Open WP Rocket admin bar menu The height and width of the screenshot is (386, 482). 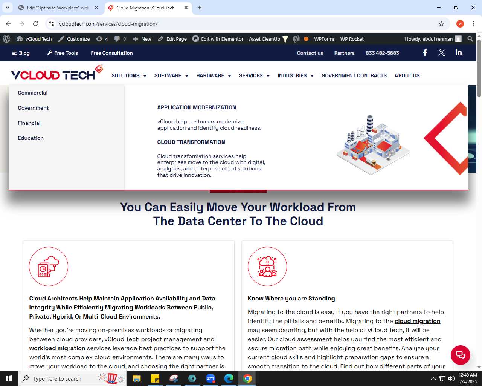tap(352, 39)
